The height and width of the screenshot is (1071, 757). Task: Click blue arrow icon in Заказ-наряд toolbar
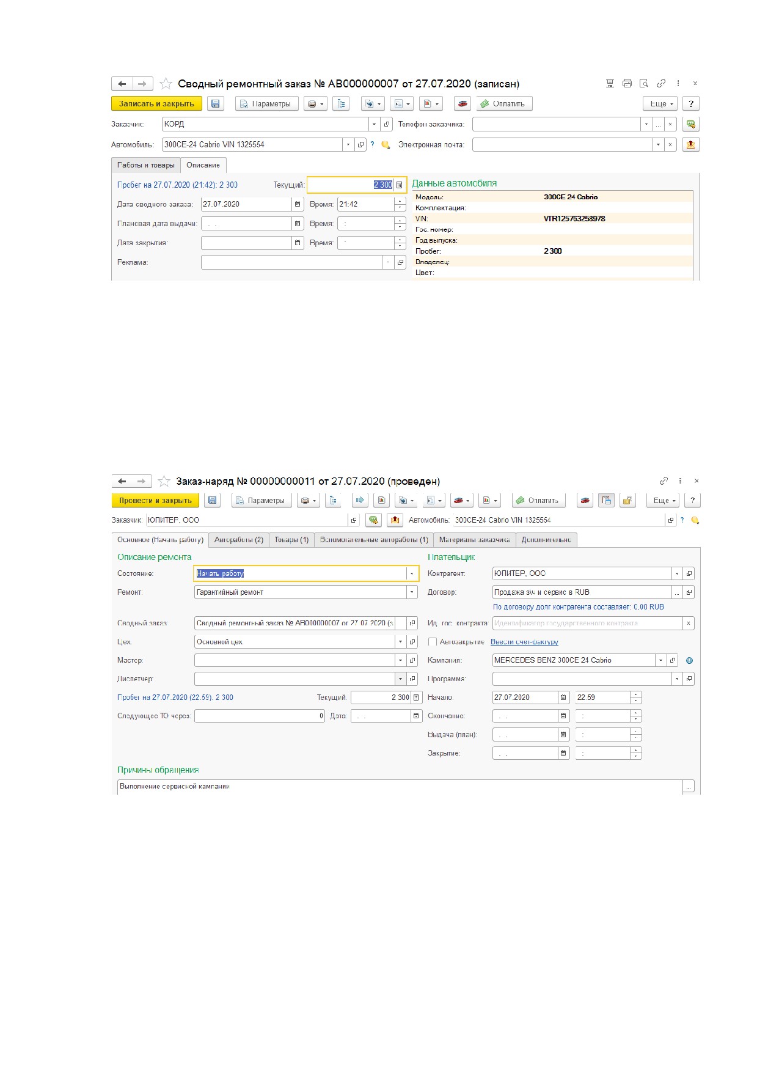[360, 501]
